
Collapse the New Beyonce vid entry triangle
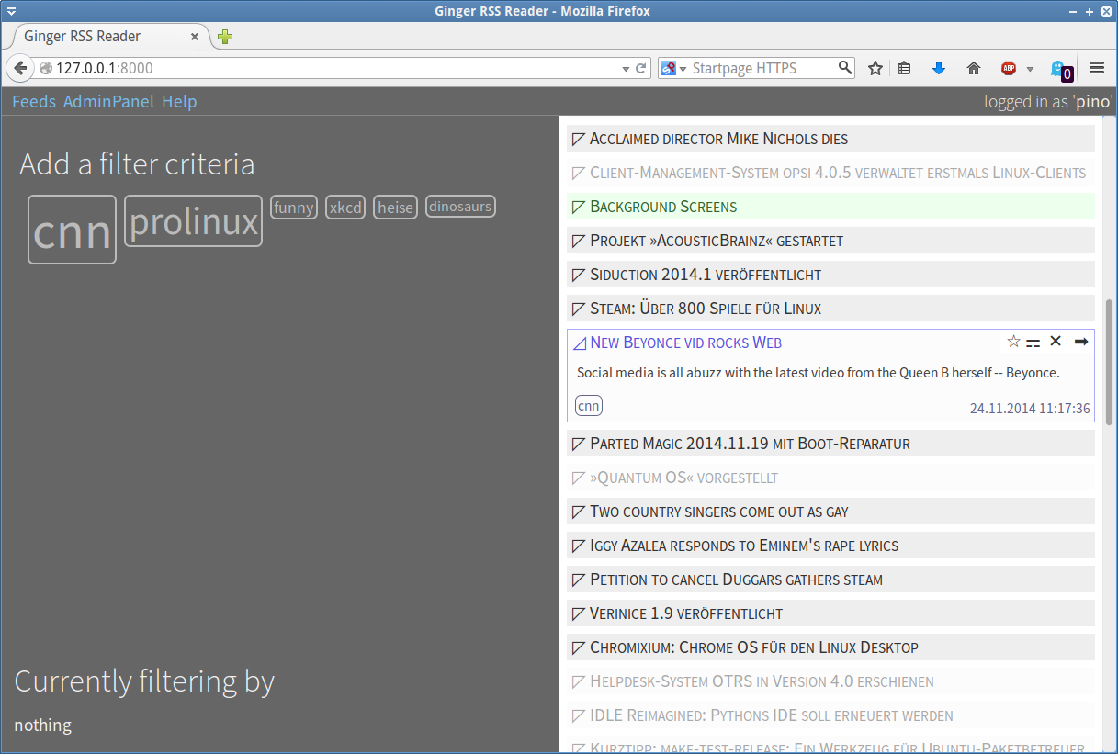(579, 343)
